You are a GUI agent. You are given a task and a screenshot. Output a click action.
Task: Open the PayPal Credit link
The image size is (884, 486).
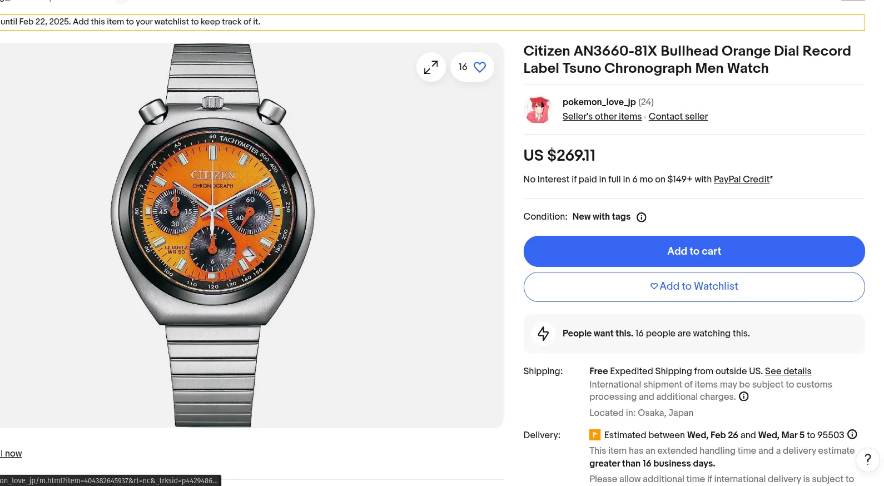[x=741, y=180]
